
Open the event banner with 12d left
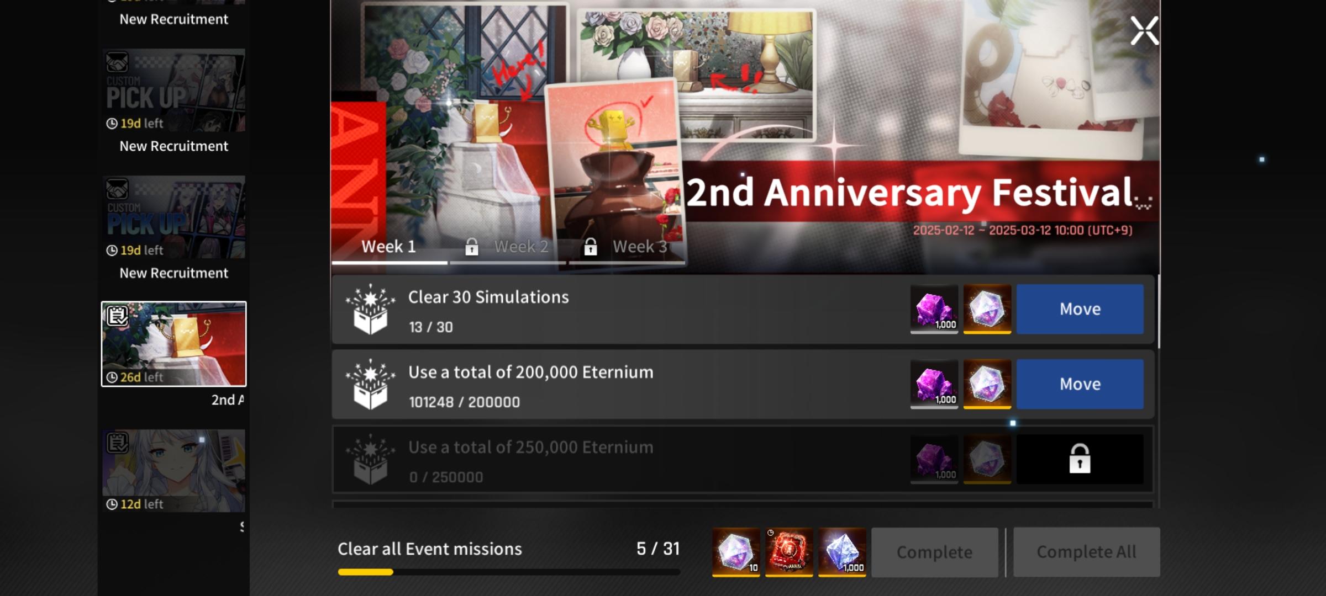173,471
